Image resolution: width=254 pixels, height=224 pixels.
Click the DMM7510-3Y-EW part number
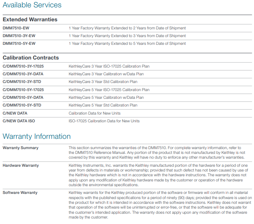point(19,36)
